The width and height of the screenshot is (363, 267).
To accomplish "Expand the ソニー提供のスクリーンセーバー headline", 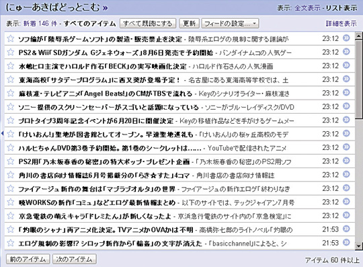I will click(109, 107).
